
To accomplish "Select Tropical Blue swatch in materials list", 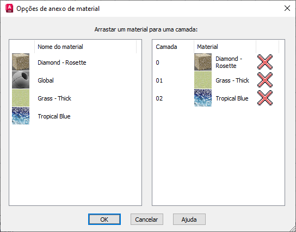I will [21, 116].
